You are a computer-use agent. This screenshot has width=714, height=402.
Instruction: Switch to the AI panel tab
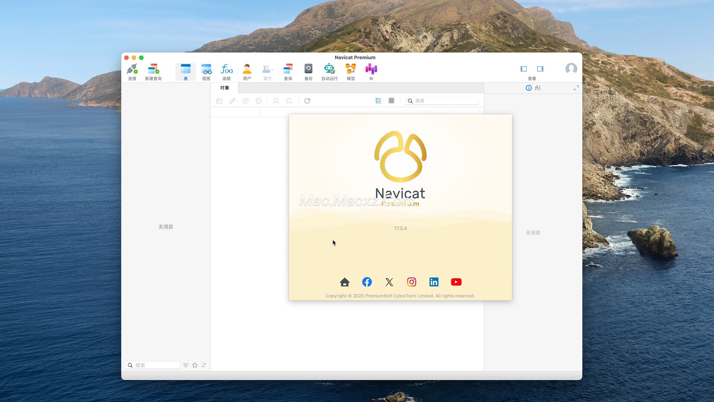pyautogui.click(x=538, y=88)
